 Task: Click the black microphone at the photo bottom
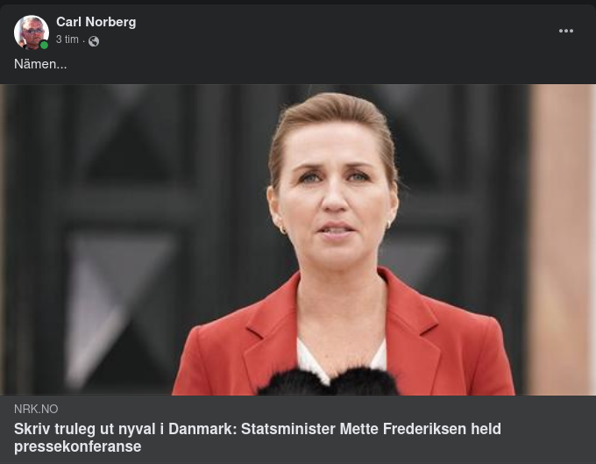pyautogui.click(x=328, y=382)
